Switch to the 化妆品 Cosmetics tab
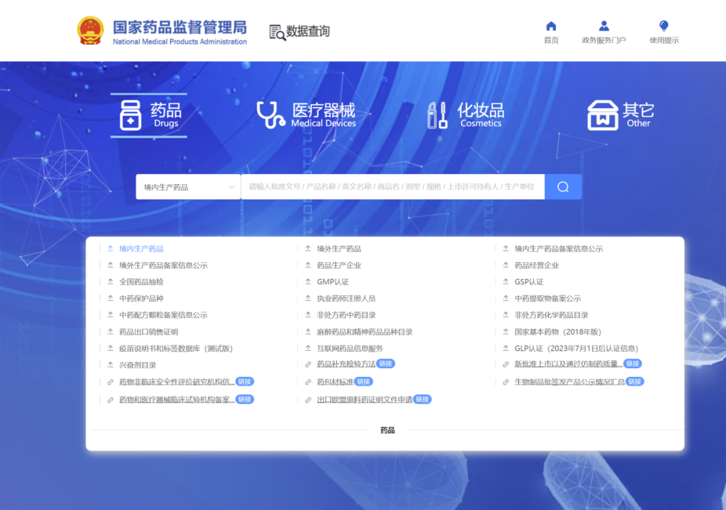 point(466,115)
